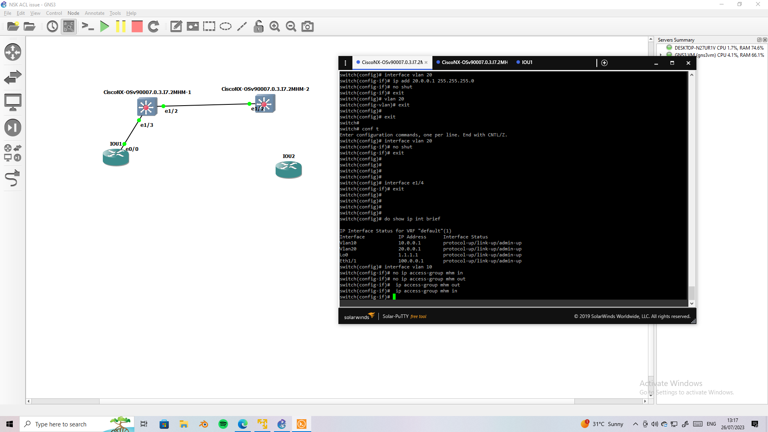The width and height of the screenshot is (768, 432).
Task: Expand GNS3 VM entry in Servers Summary
Action: [660, 55]
